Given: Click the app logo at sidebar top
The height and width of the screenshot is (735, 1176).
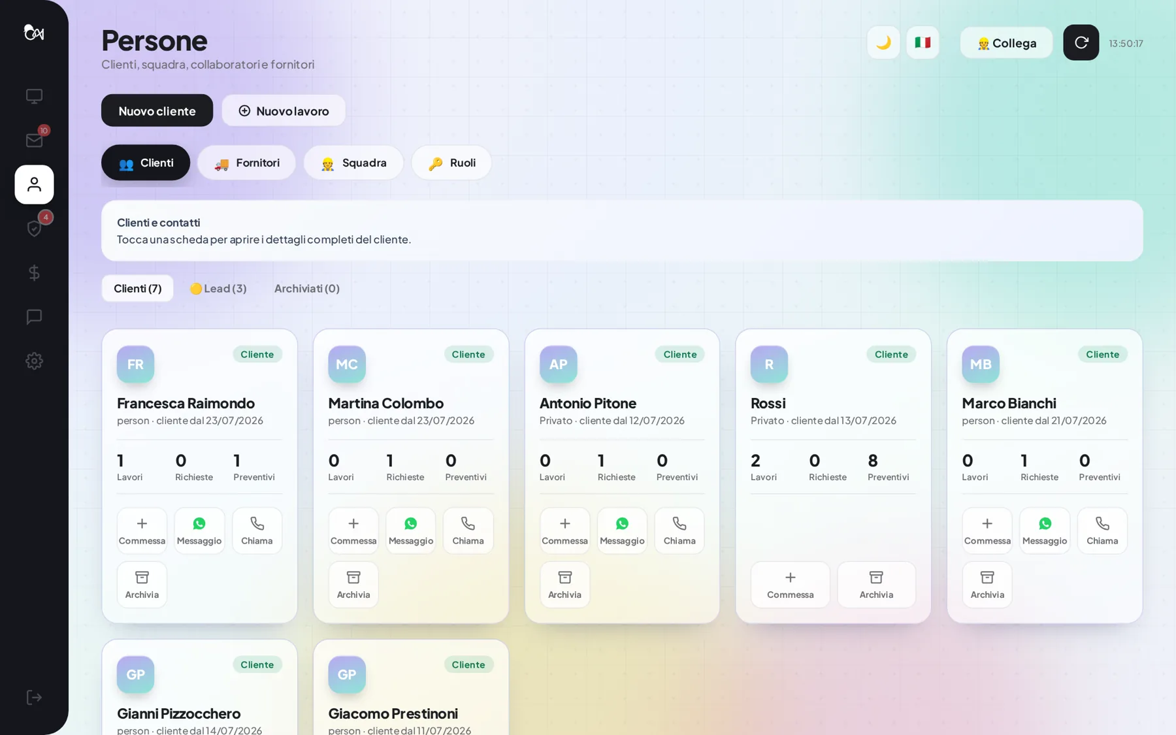Looking at the screenshot, I should point(34,32).
